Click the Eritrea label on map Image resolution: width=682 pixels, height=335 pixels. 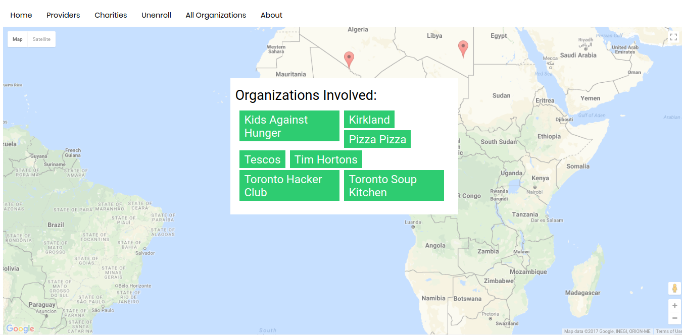click(545, 100)
